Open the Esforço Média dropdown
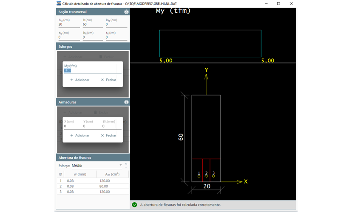This screenshot has height=212, width=352. point(96,165)
